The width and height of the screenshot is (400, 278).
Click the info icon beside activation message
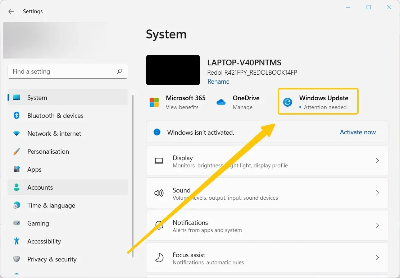(157, 132)
